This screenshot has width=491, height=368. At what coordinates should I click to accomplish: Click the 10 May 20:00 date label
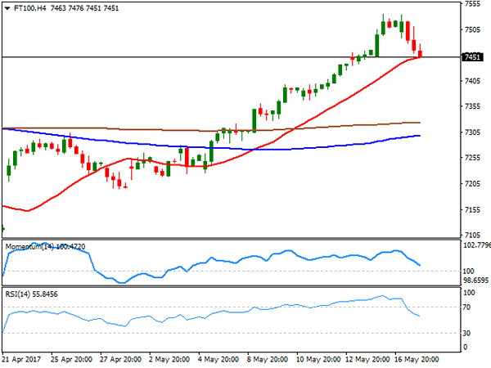tap(318, 359)
